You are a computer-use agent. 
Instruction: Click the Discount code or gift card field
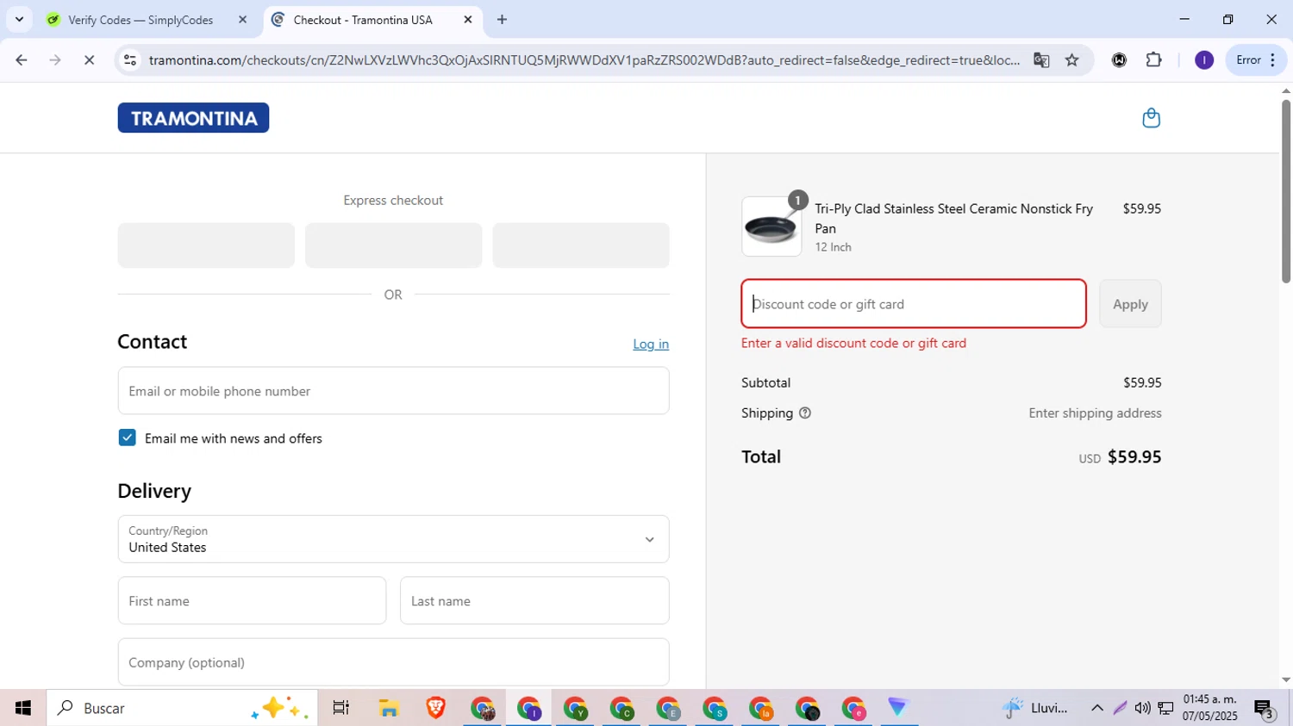(x=914, y=304)
